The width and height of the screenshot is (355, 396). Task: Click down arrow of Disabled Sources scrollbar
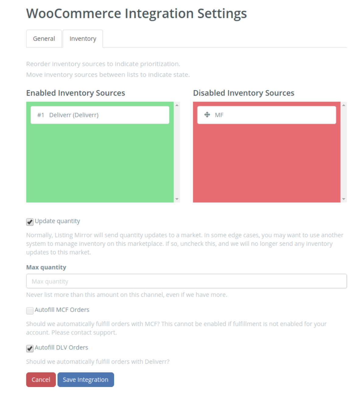pos(344,199)
